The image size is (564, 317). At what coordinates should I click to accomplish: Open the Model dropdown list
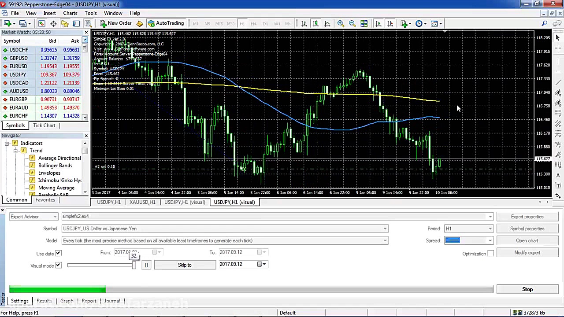tap(384, 240)
